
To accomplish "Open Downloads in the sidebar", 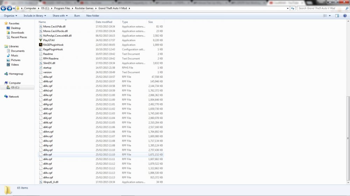I will (17, 33).
